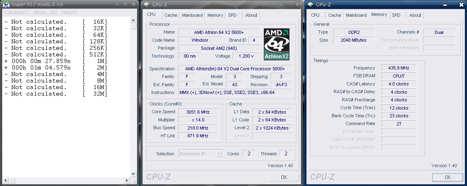Viewport: 467px width, 186px height.
Task: Open About tab in middle CPU-Z window
Action: (251, 15)
